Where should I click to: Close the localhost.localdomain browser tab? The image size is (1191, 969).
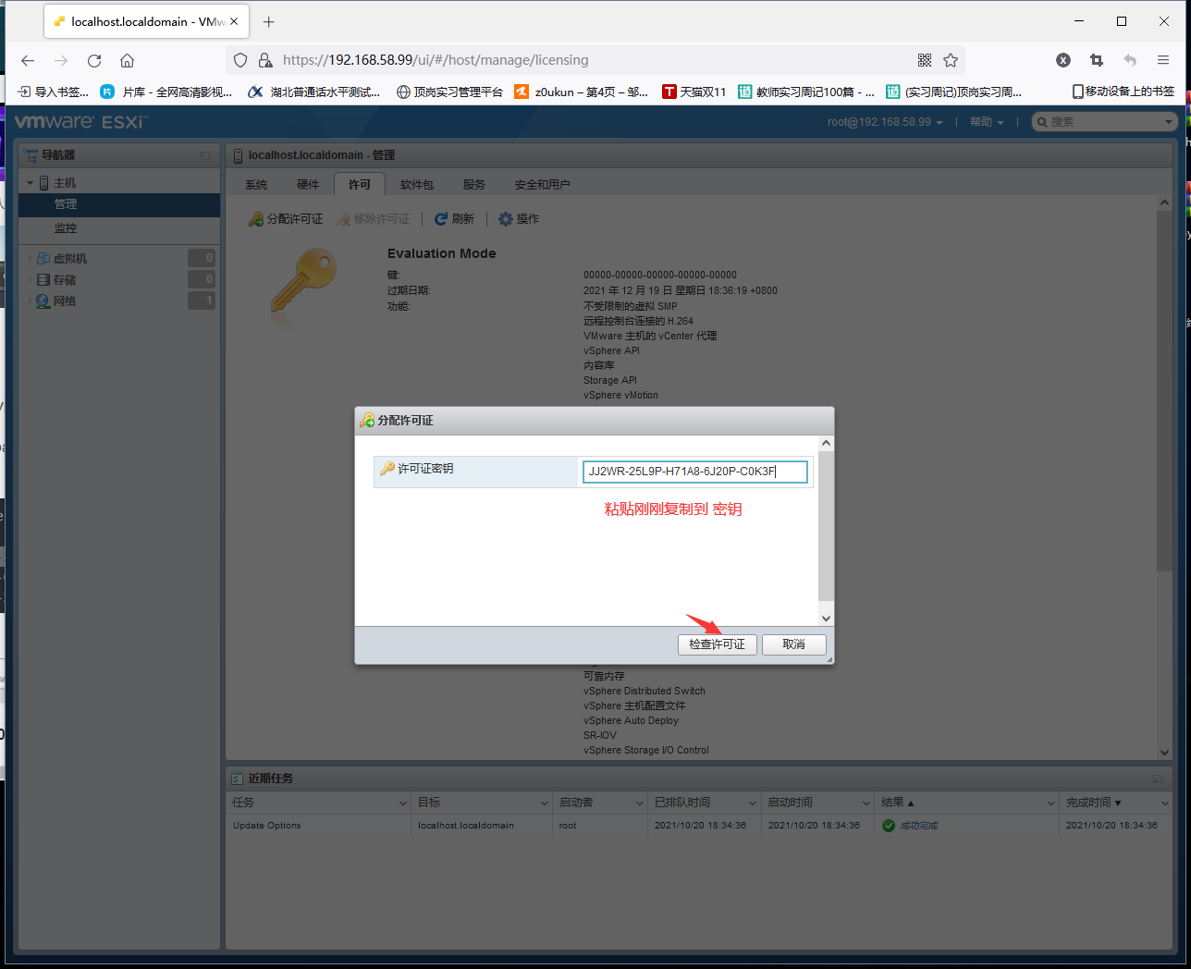(234, 21)
